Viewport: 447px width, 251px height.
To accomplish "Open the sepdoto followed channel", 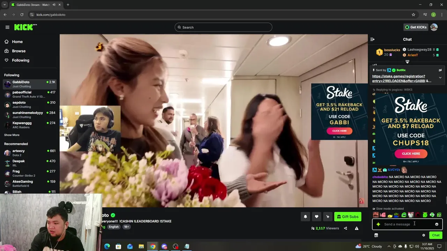I will pos(29,105).
